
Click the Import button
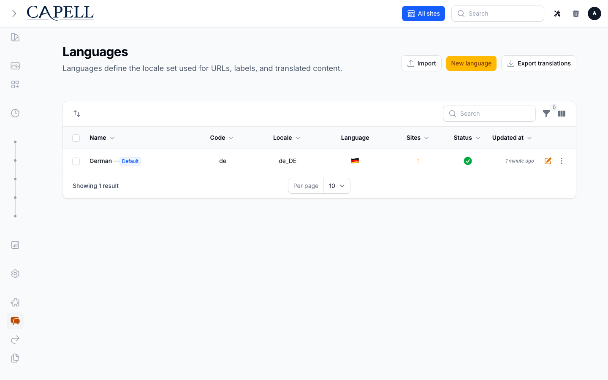(421, 63)
